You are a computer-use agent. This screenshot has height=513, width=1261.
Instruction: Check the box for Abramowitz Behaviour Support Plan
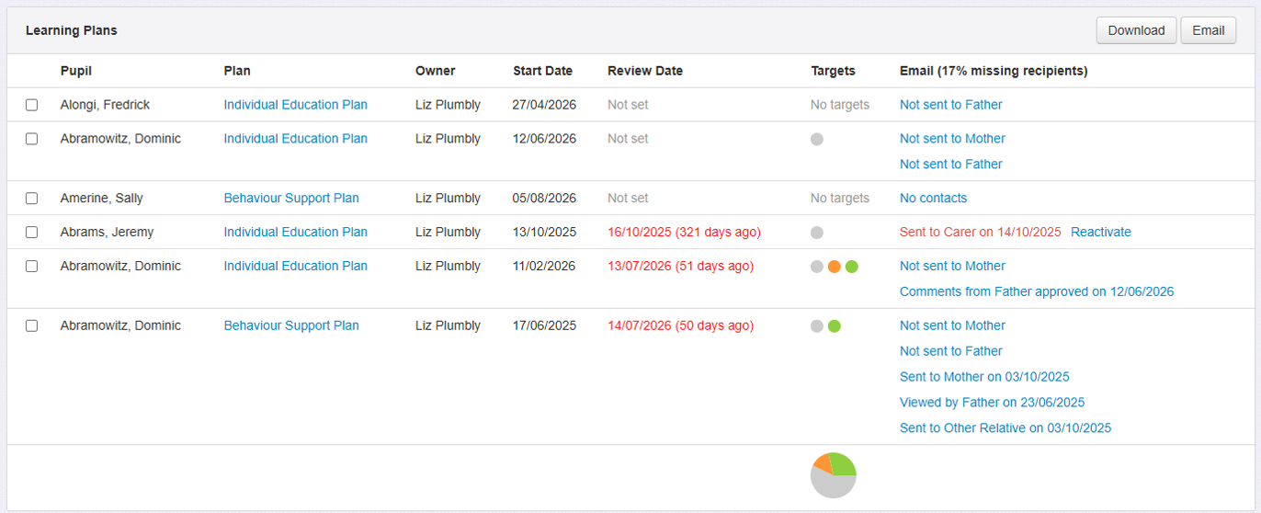tap(32, 326)
